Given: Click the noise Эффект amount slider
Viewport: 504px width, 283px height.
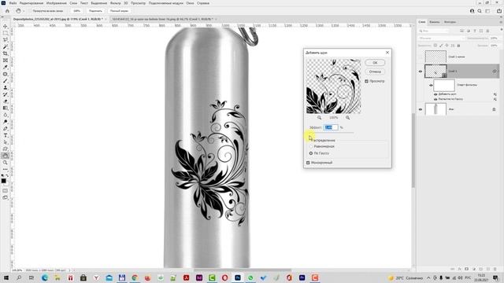Looking at the screenshot, I should point(332,133).
